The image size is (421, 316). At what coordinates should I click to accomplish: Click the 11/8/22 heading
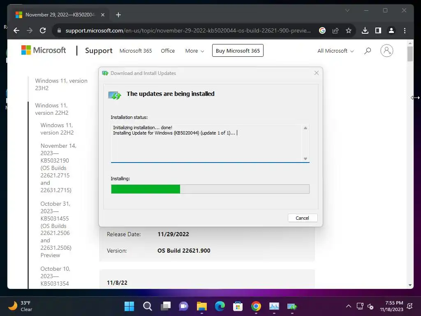click(x=117, y=283)
